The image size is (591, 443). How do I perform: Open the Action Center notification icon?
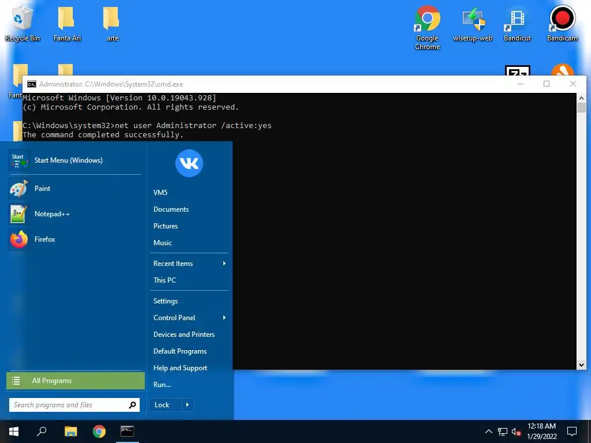click(x=572, y=431)
